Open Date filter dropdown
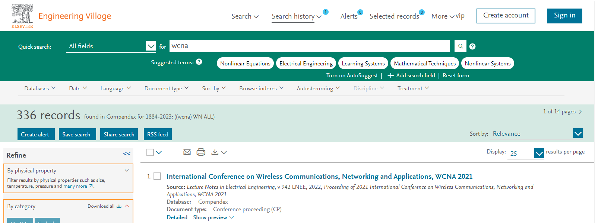595x223 pixels. [78, 88]
